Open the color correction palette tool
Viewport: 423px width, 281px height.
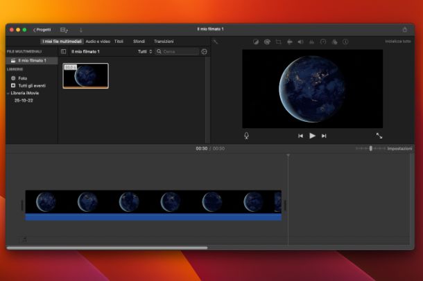[x=267, y=42]
